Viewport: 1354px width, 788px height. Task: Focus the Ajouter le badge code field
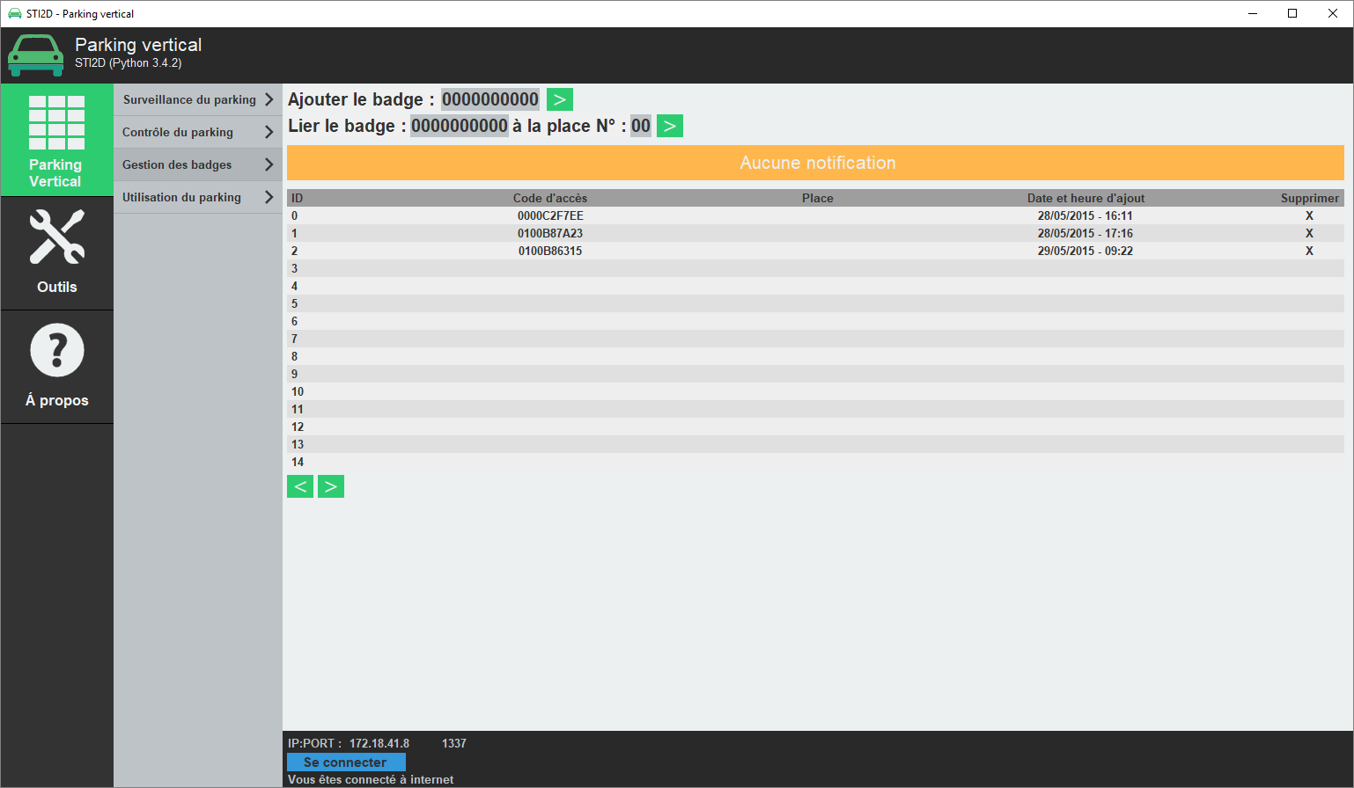[490, 99]
